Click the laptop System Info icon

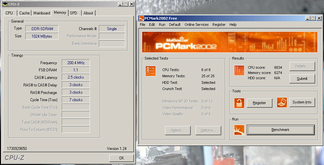click(x=282, y=102)
